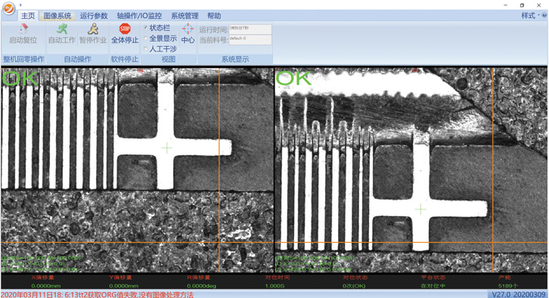The width and height of the screenshot is (549, 298).
Task: Enable the 人工干涉 checkbox
Action: point(146,48)
